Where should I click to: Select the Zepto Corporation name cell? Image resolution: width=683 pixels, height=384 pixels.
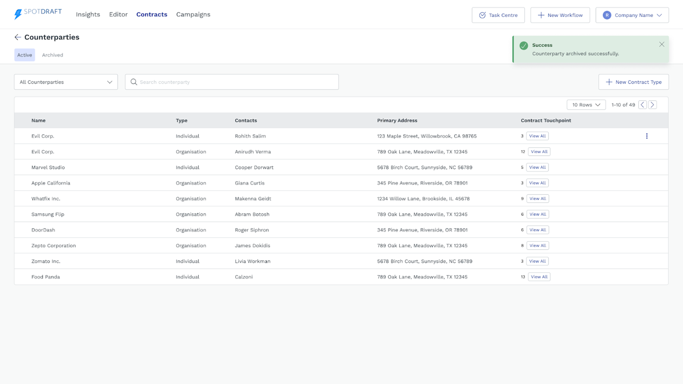pos(53,245)
